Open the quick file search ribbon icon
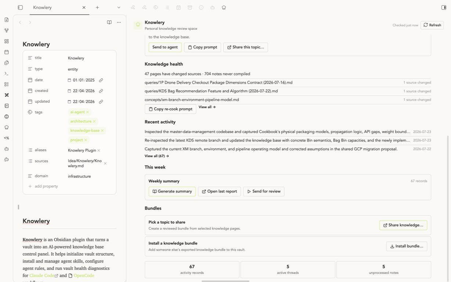451x282 pixels. [7, 20]
